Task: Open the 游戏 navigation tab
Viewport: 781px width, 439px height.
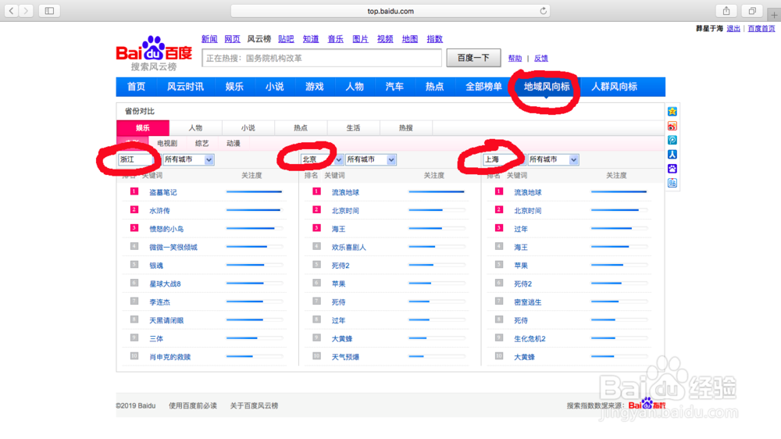Action: [x=314, y=87]
